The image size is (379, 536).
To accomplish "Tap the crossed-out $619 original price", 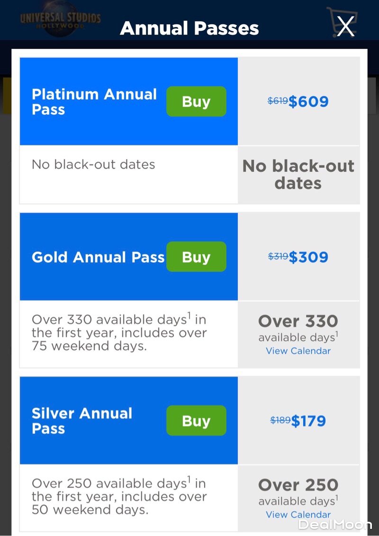I will tap(278, 101).
